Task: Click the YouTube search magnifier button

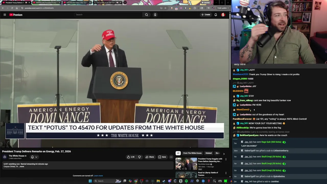Action: click(146, 15)
